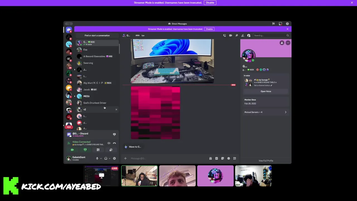
Task: Stop streaming icon in stream panel
Action: [x=114, y=135]
